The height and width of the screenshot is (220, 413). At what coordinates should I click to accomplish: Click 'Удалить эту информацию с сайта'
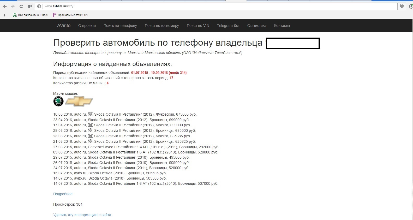point(82,215)
